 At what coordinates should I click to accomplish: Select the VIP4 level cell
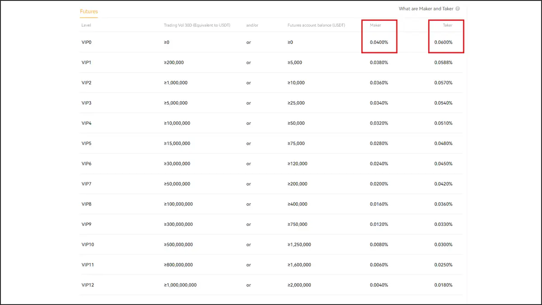point(86,123)
